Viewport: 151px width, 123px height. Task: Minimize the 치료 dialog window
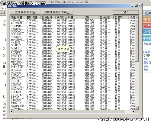click(x=133, y=6)
